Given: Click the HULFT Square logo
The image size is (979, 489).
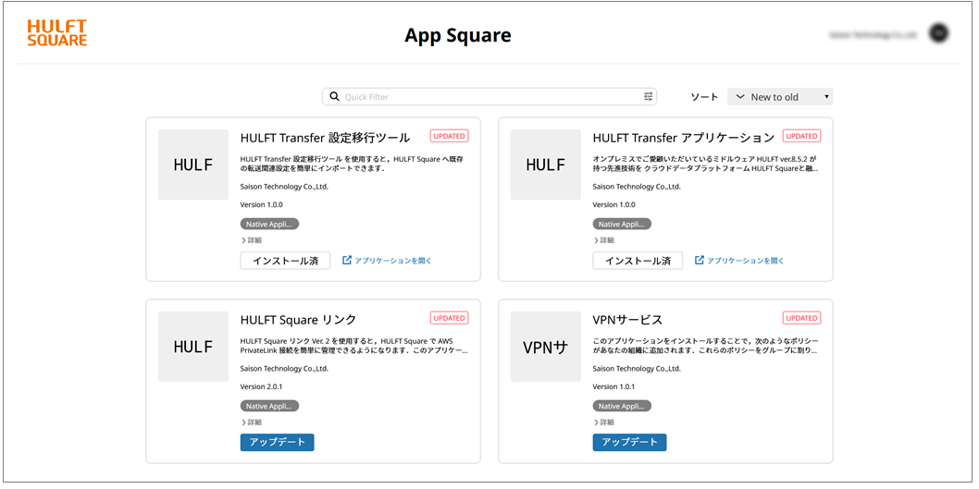Looking at the screenshot, I should (x=57, y=33).
